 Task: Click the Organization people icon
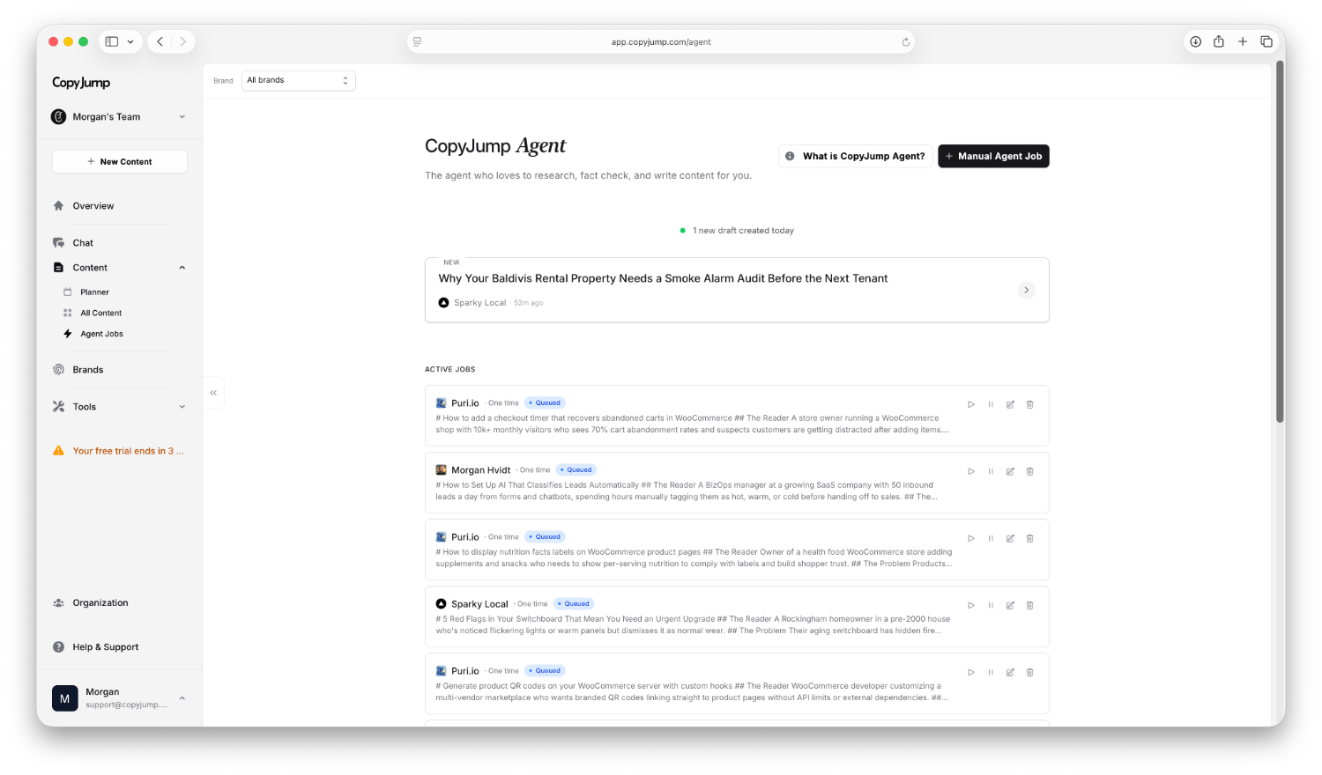(x=58, y=602)
